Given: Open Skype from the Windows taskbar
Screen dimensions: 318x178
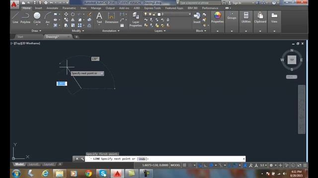Looking at the screenshot, I should click(103, 174).
